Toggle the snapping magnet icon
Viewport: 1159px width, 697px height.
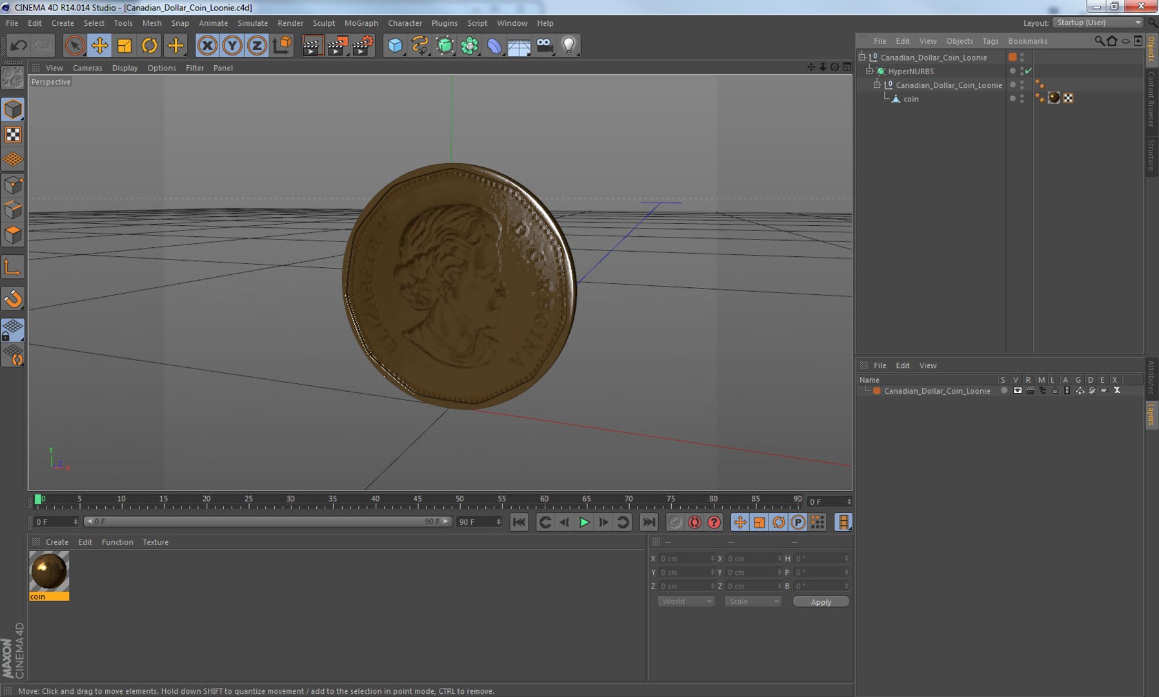13,298
